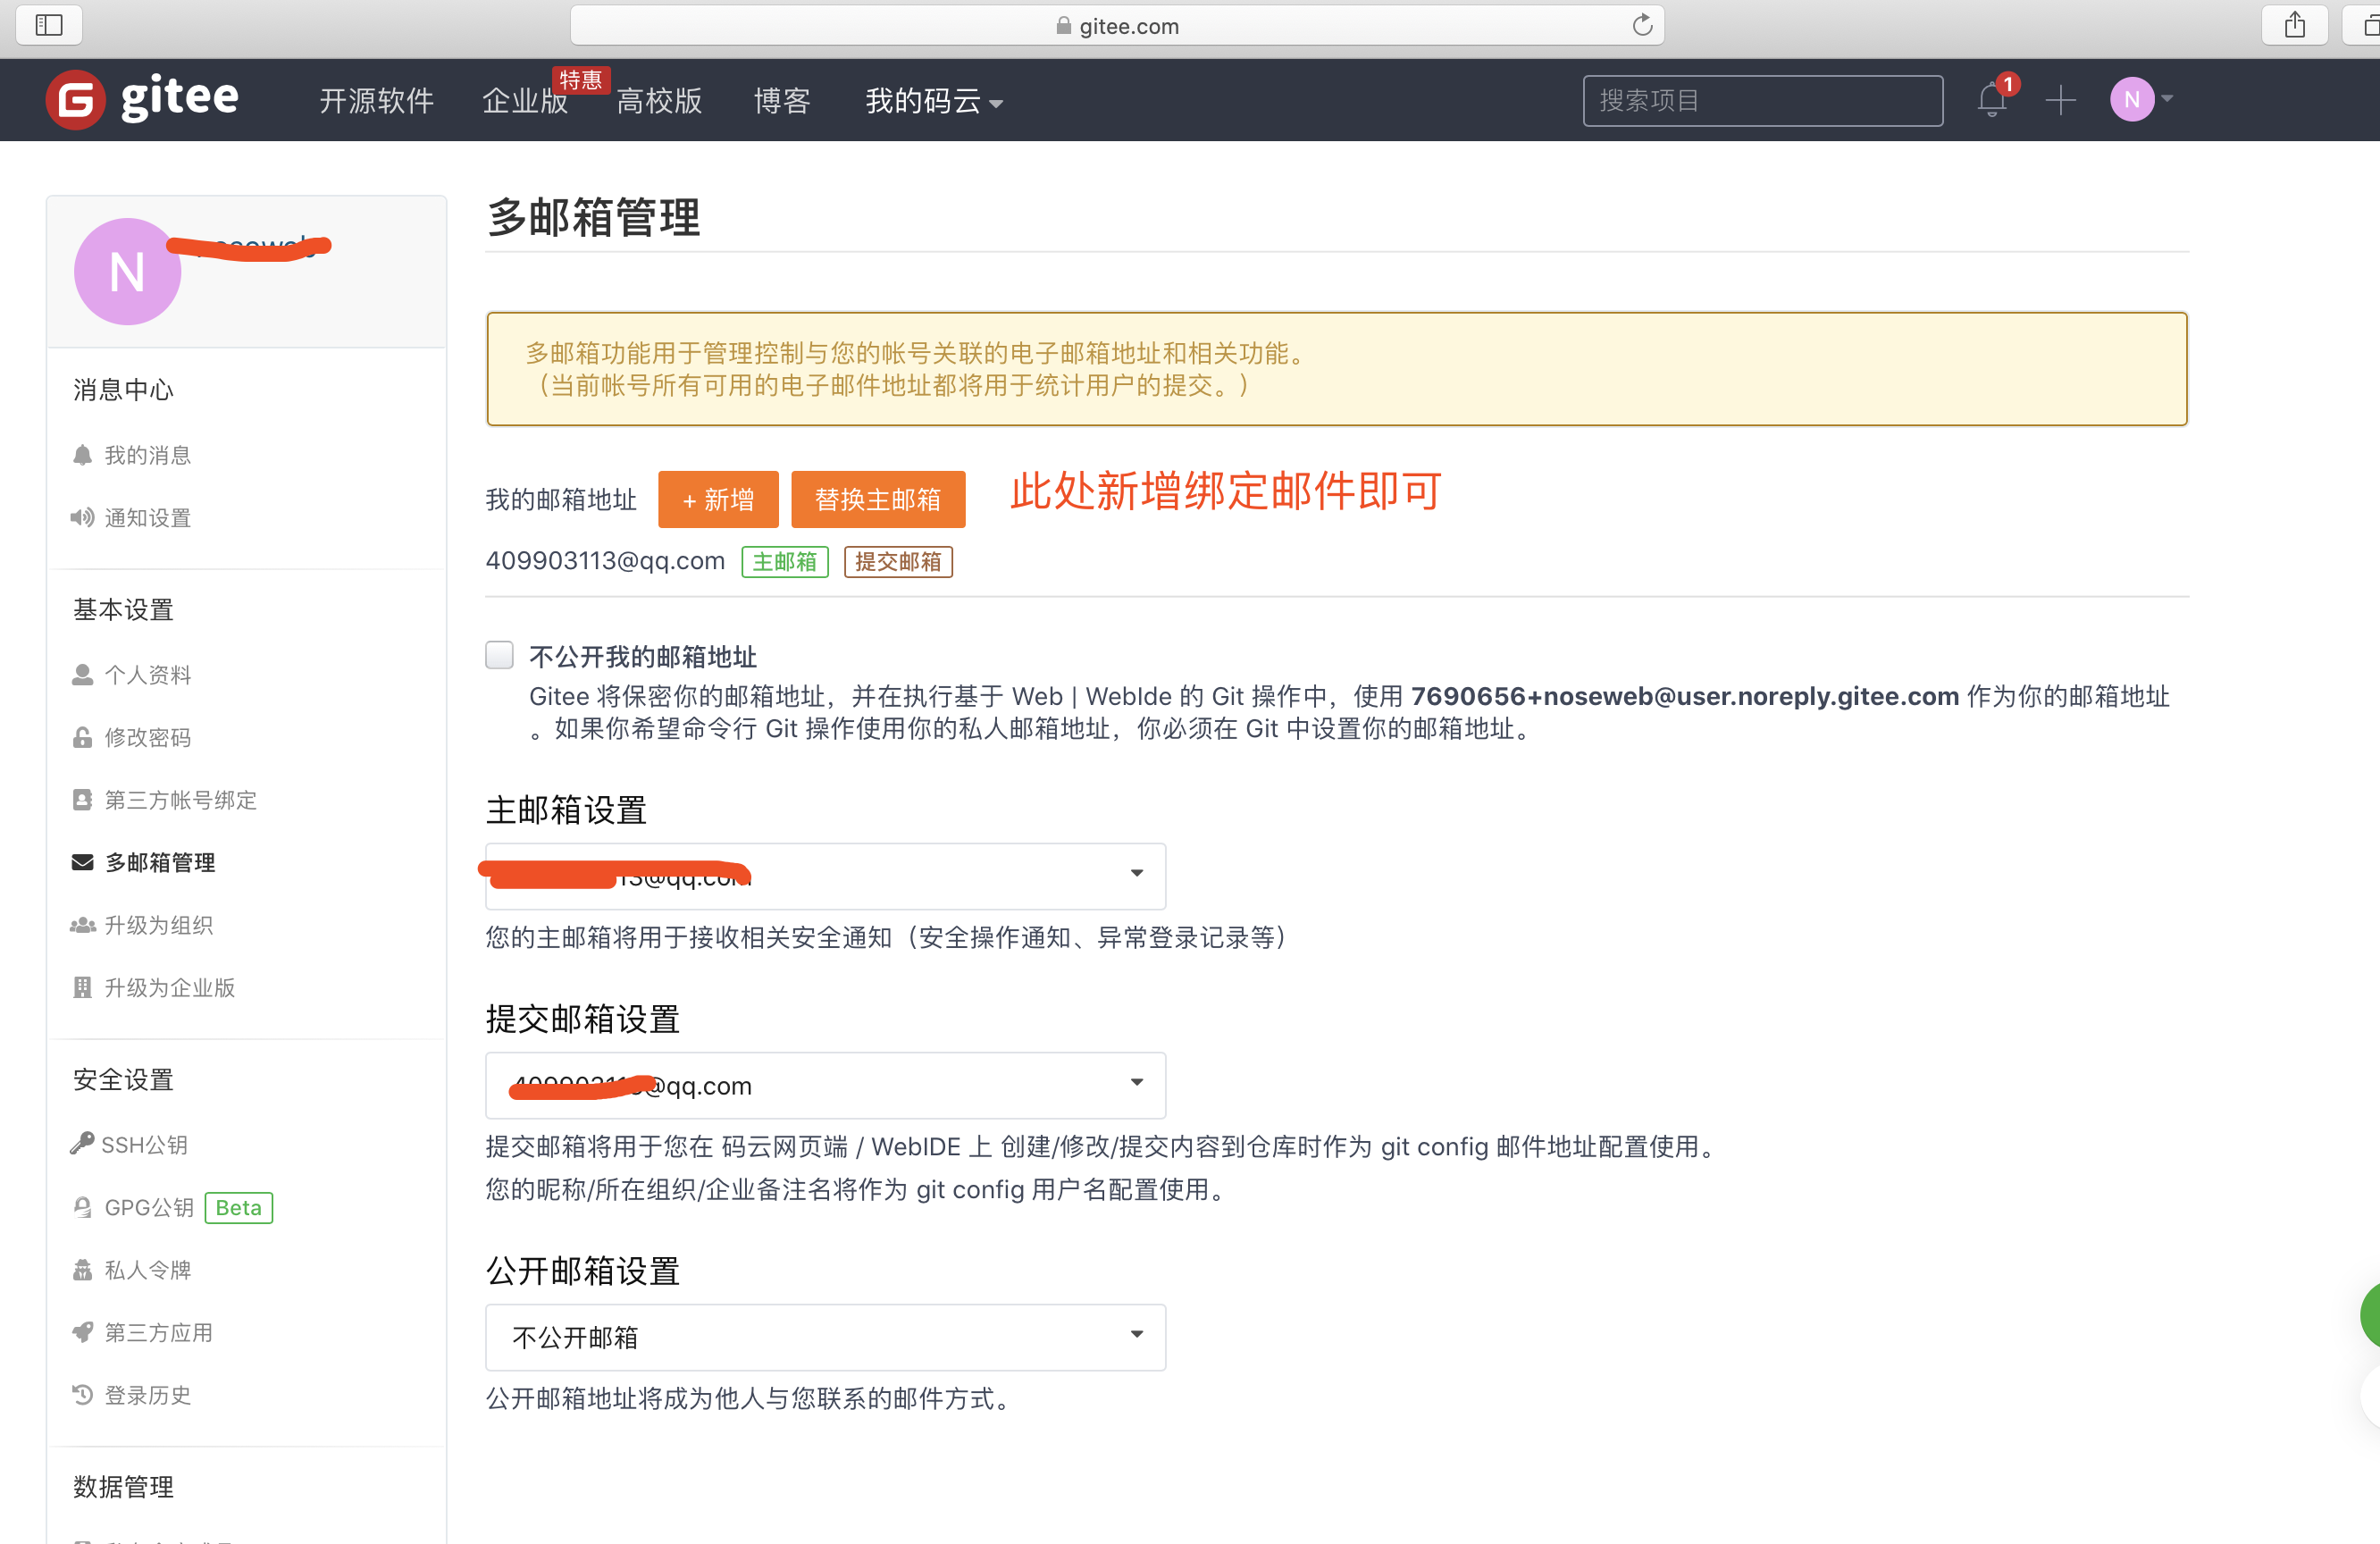Open the 公开邮箱设置 dropdown showing 不公开邮箱
The height and width of the screenshot is (1544, 2380).
click(825, 1337)
